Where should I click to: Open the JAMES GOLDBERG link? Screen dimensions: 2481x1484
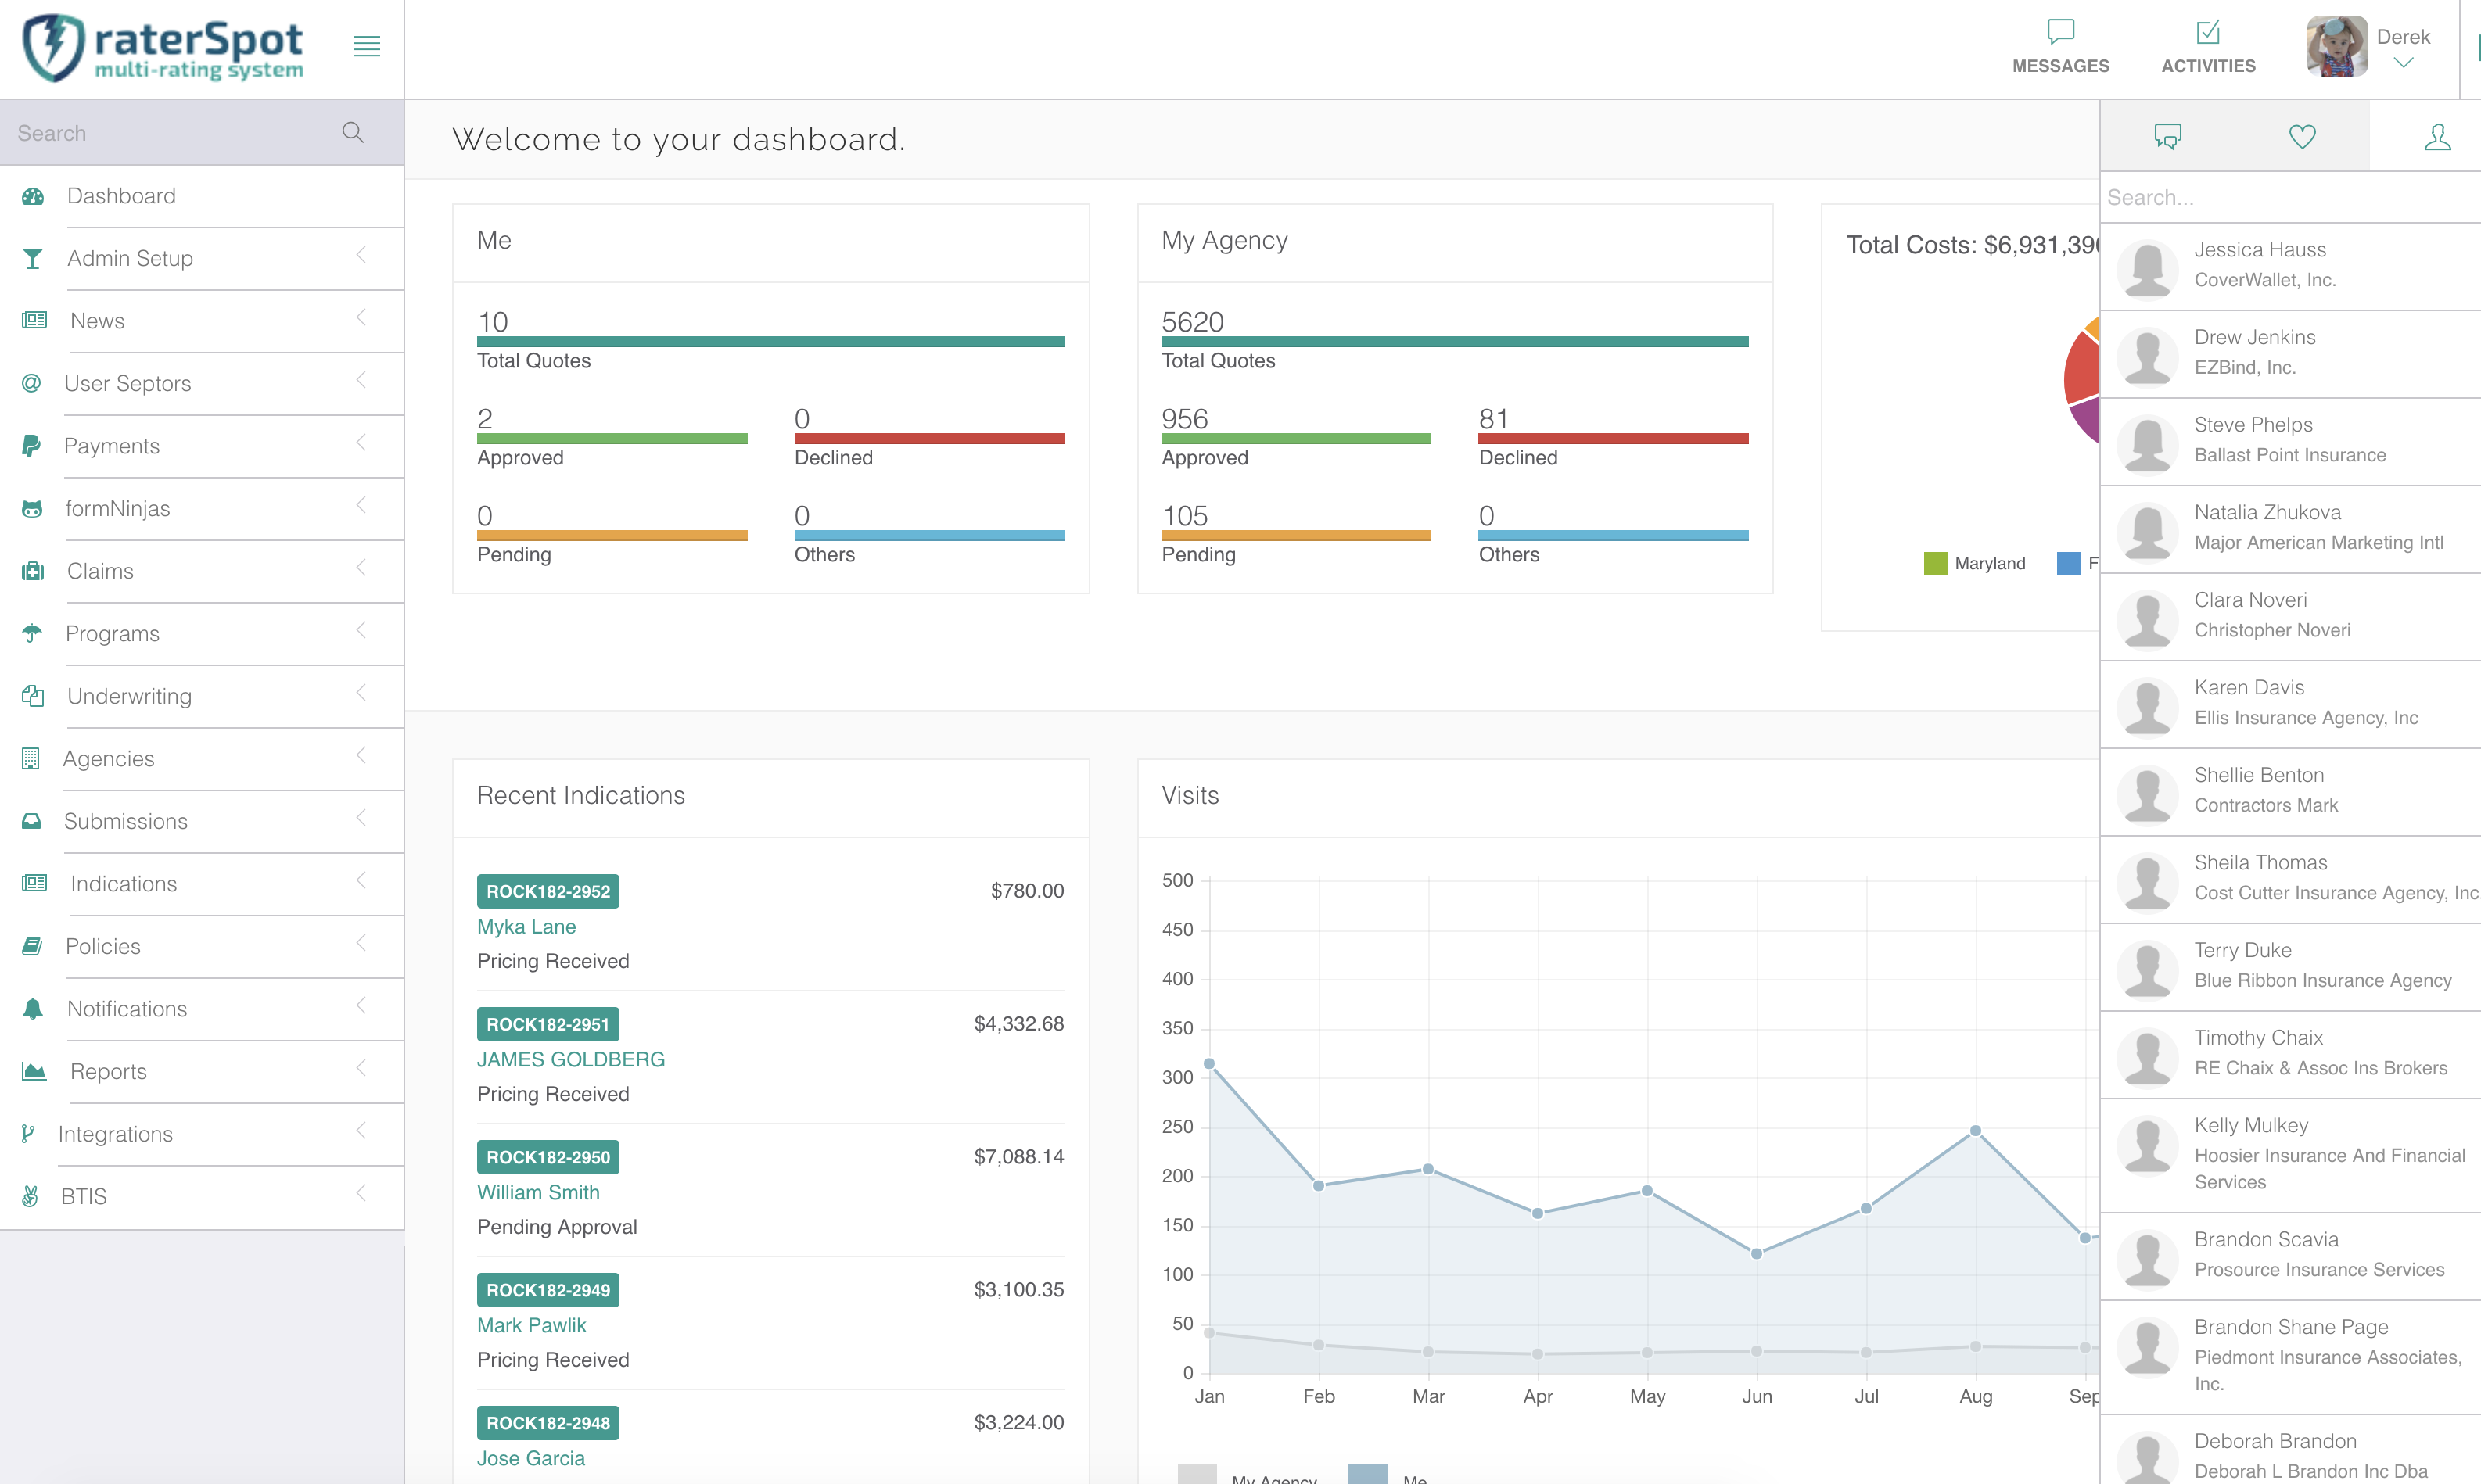(570, 1060)
